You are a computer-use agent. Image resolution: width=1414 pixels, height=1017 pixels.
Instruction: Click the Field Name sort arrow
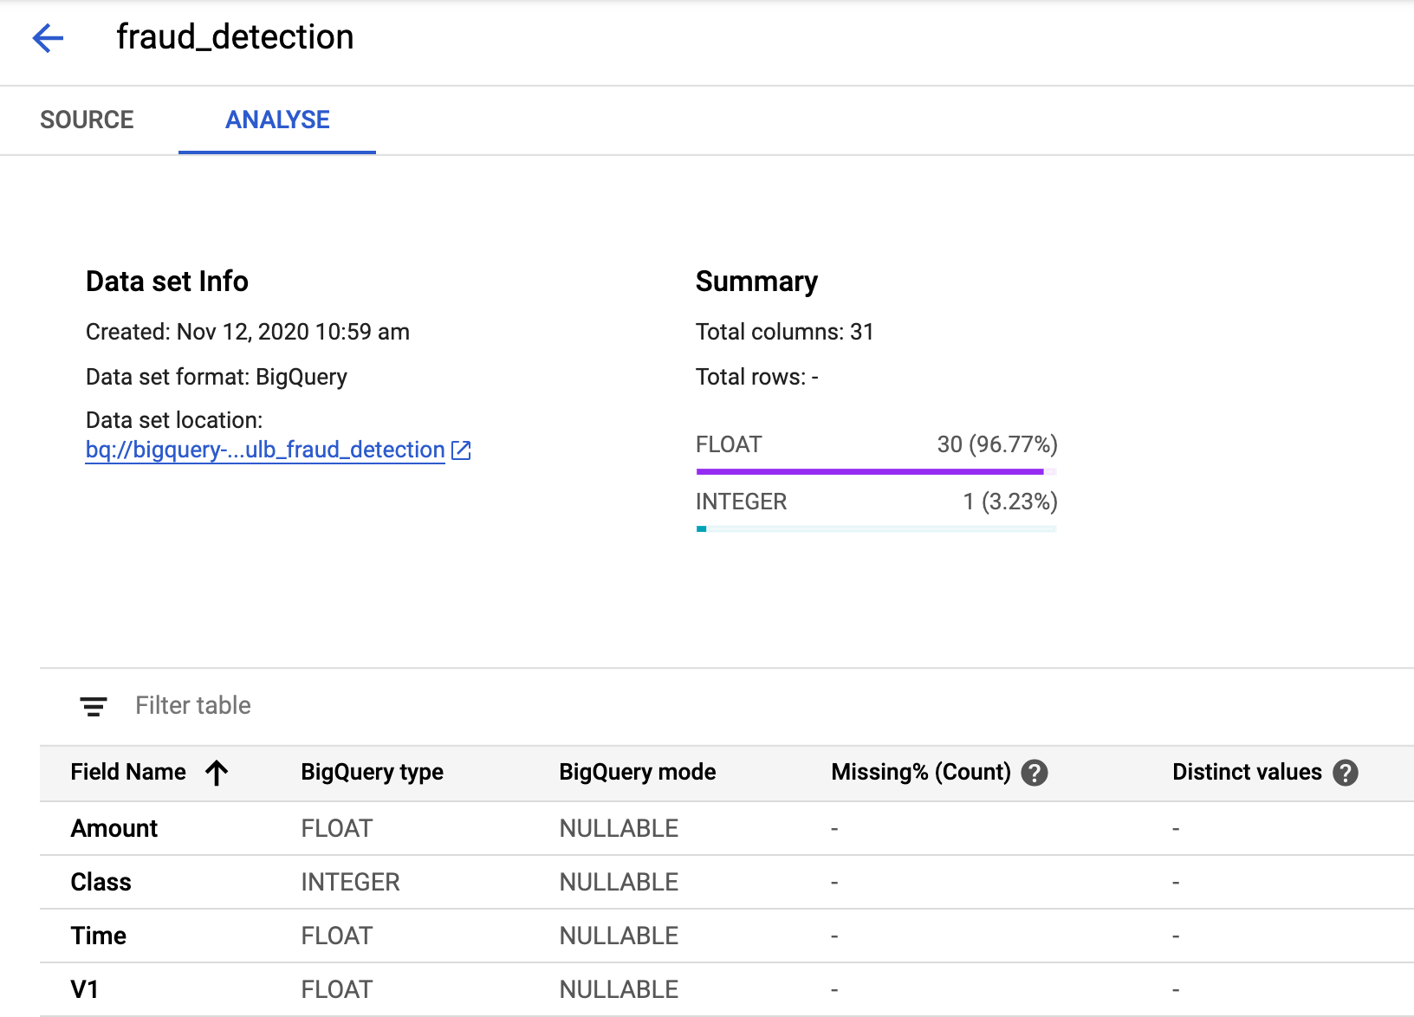coord(217,773)
